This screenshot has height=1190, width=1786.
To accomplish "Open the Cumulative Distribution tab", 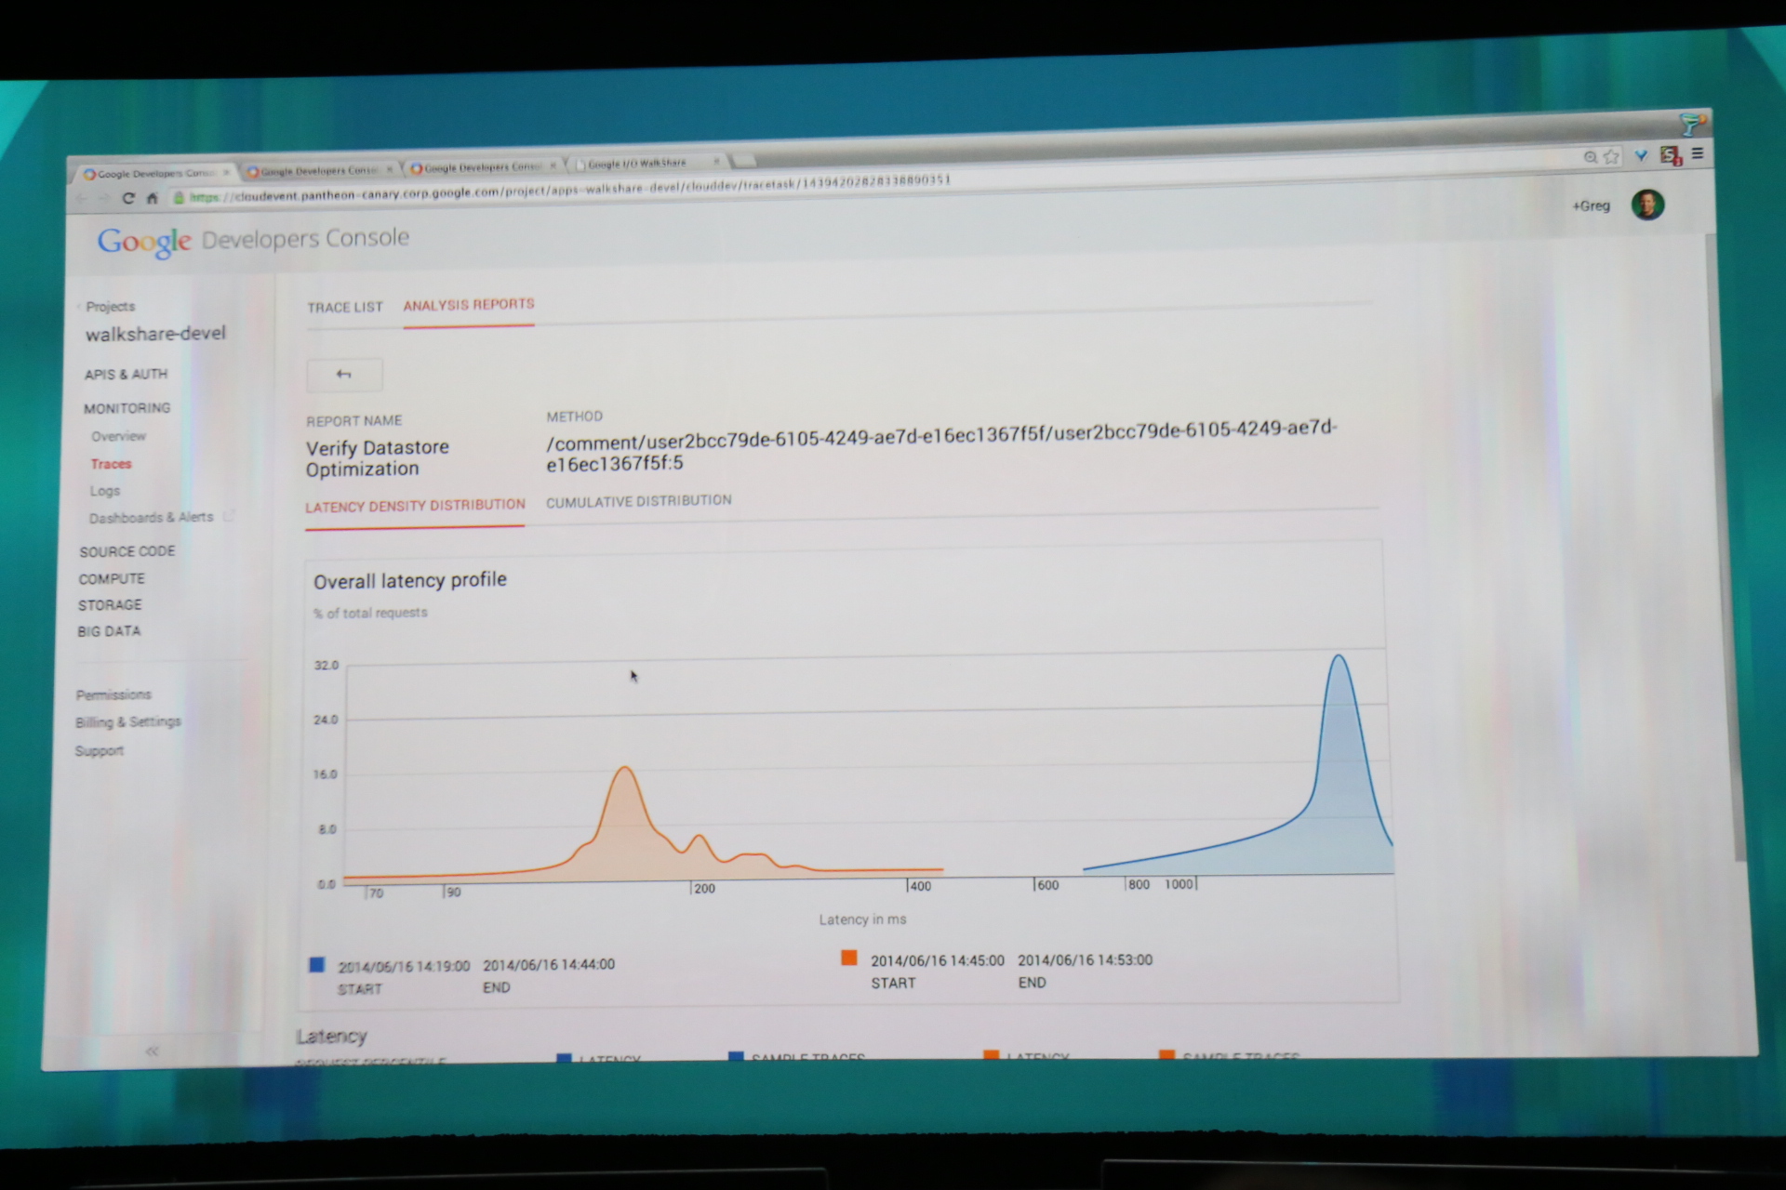I will tap(638, 501).
